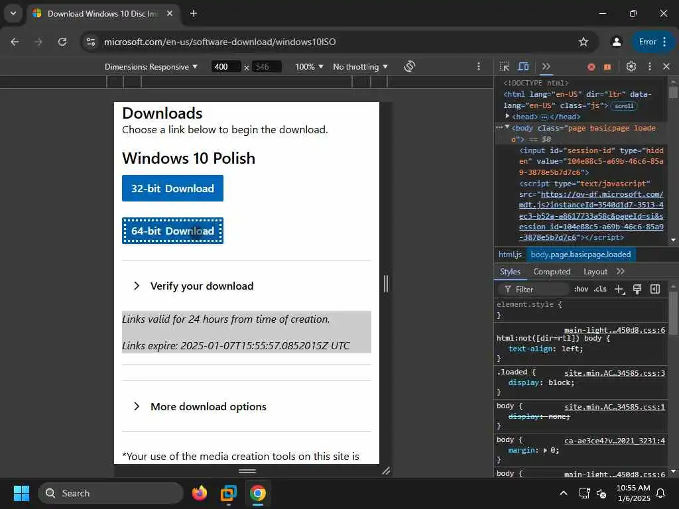Click the 32-bit Download button
The image size is (679, 509).
172,188
